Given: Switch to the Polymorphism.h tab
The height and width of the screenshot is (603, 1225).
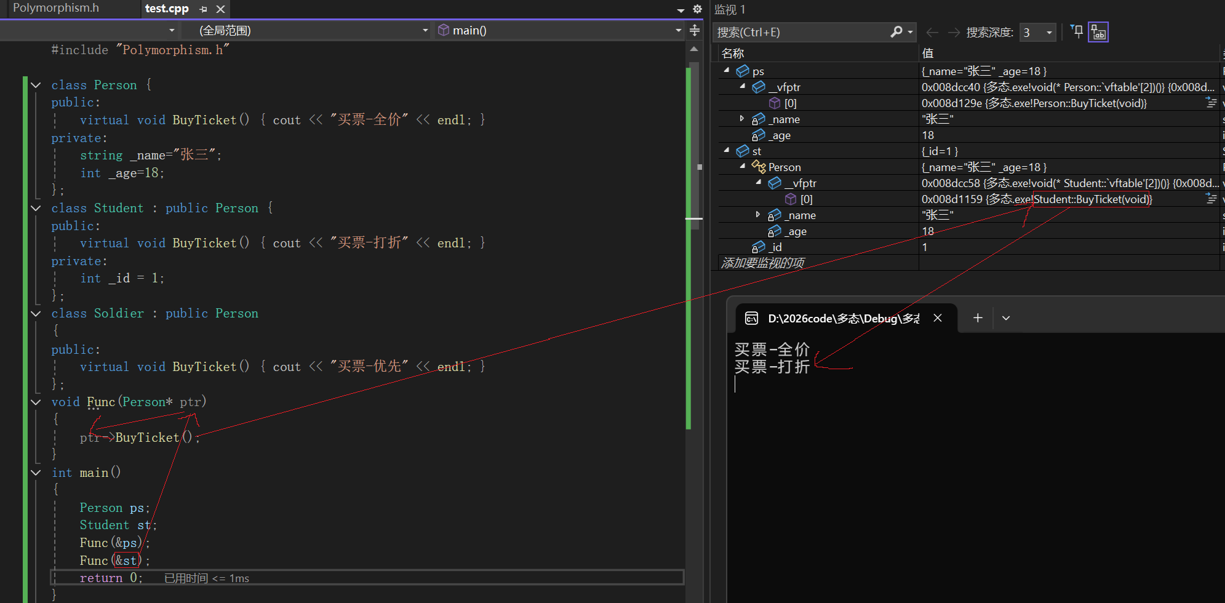Looking at the screenshot, I should pos(56,8).
